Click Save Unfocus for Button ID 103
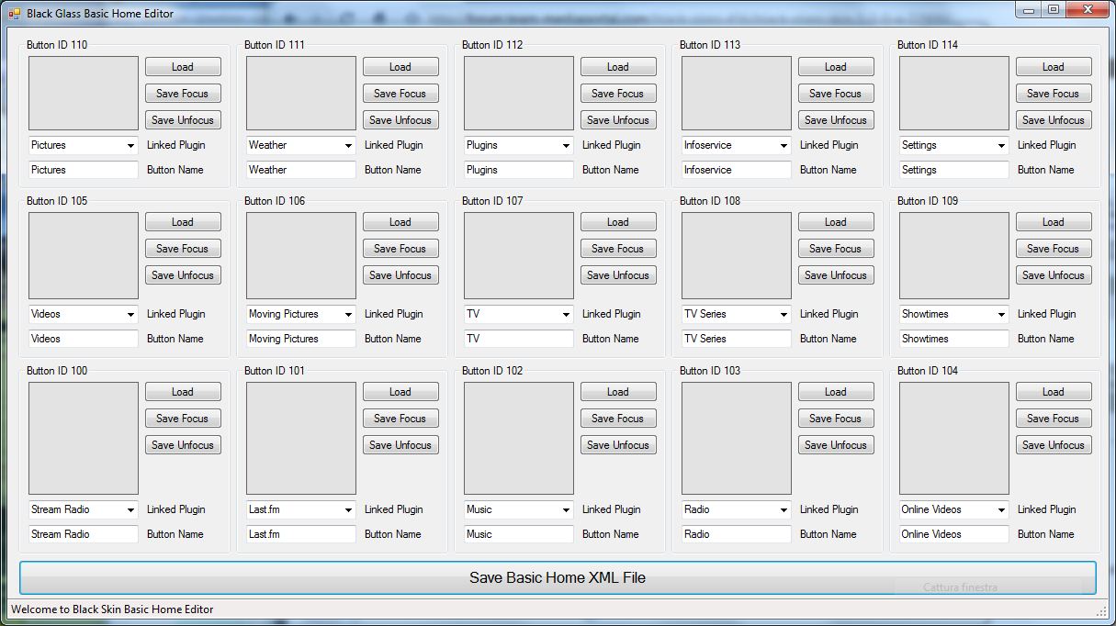 point(836,445)
